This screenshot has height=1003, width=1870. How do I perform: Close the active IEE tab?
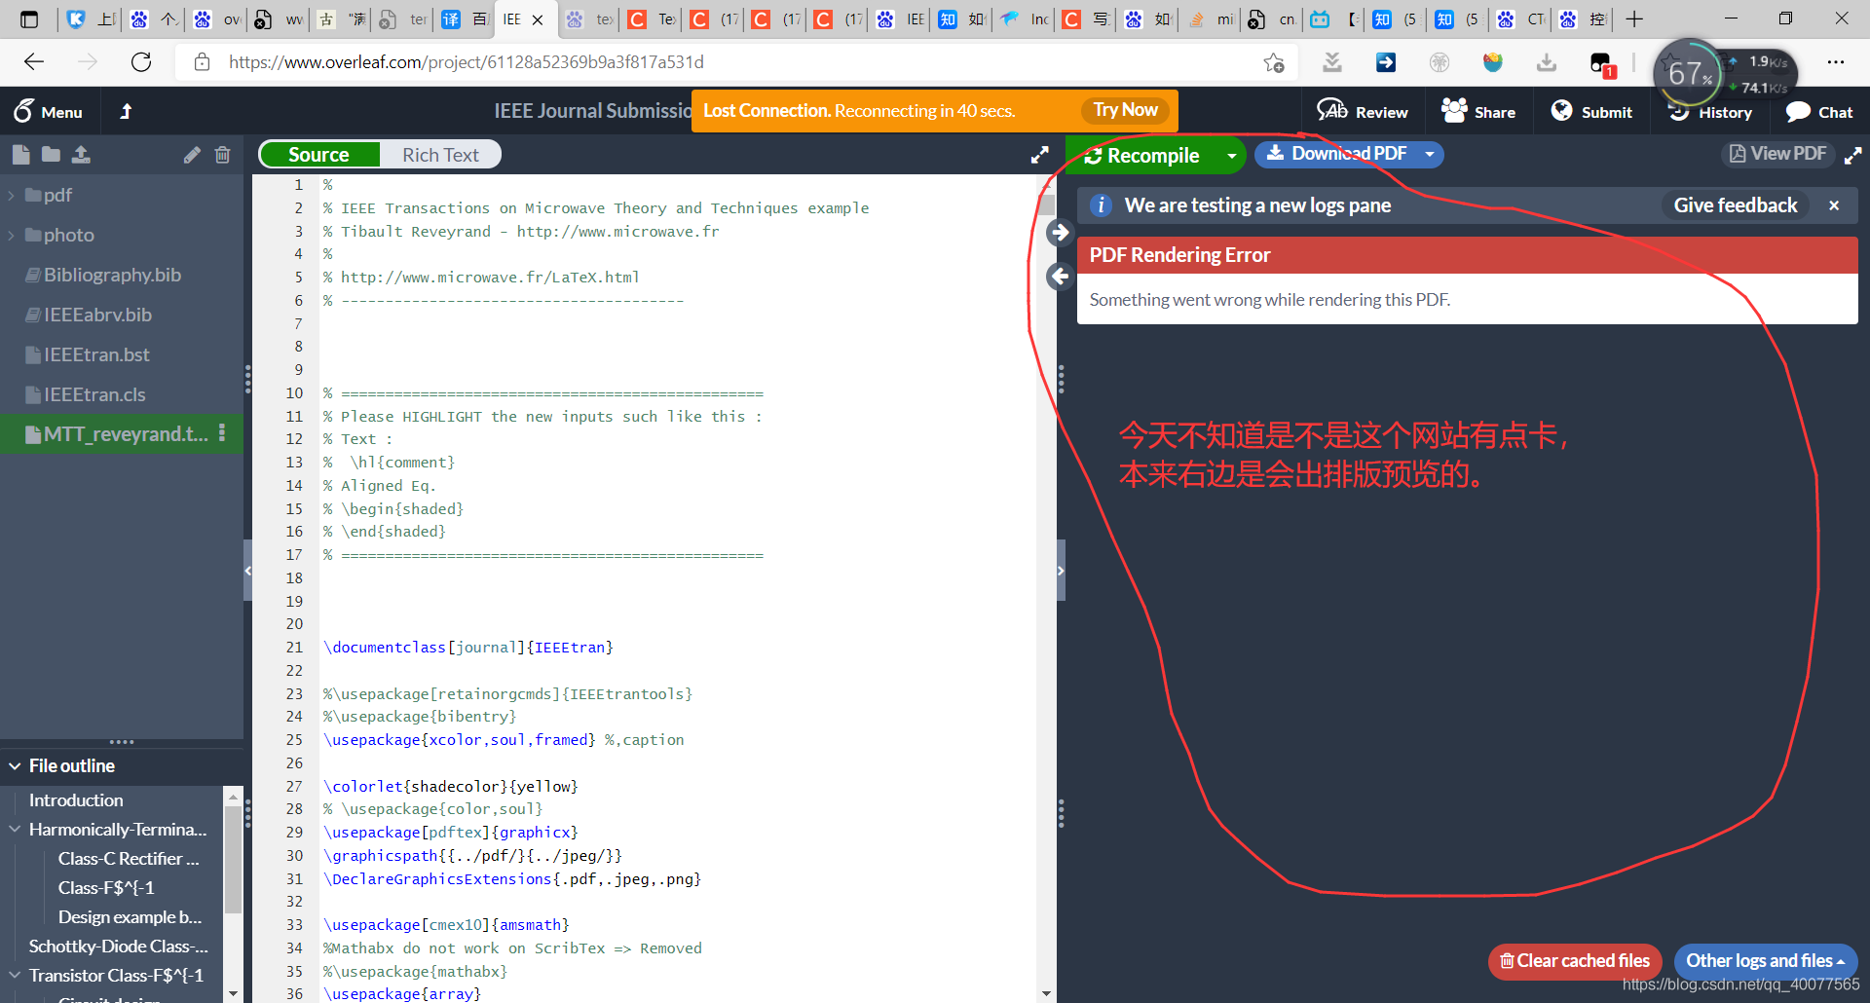click(537, 19)
